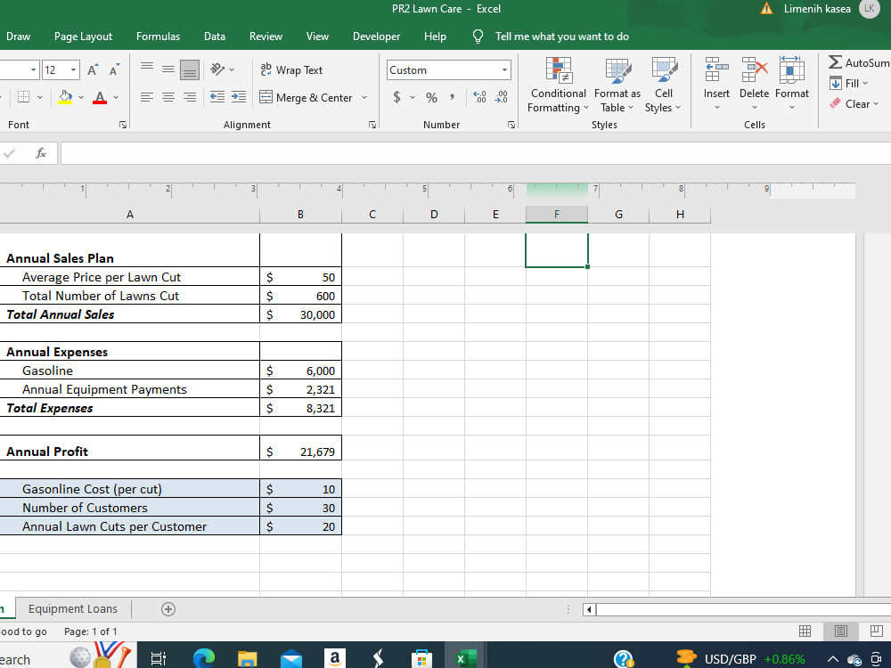This screenshot has width=891, height=668.
Task: Switch to Normal view in status bar
Action: point(805,631)
